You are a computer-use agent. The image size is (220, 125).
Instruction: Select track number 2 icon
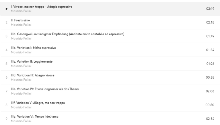pos(6,23)
